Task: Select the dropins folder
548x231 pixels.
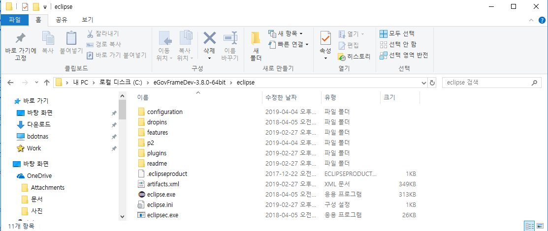Action: pyautogui.click(x=153, y=122)
